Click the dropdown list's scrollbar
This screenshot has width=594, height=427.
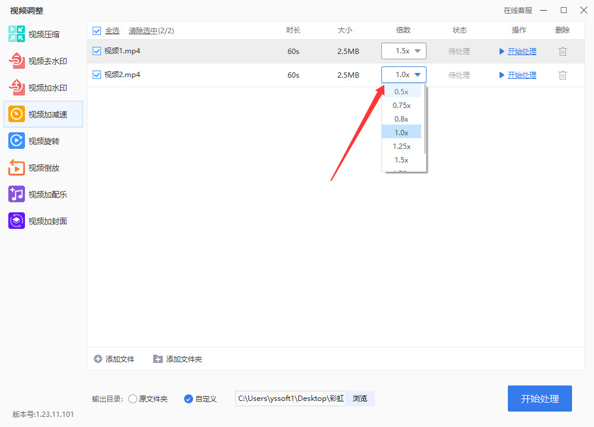pos(425,120)
